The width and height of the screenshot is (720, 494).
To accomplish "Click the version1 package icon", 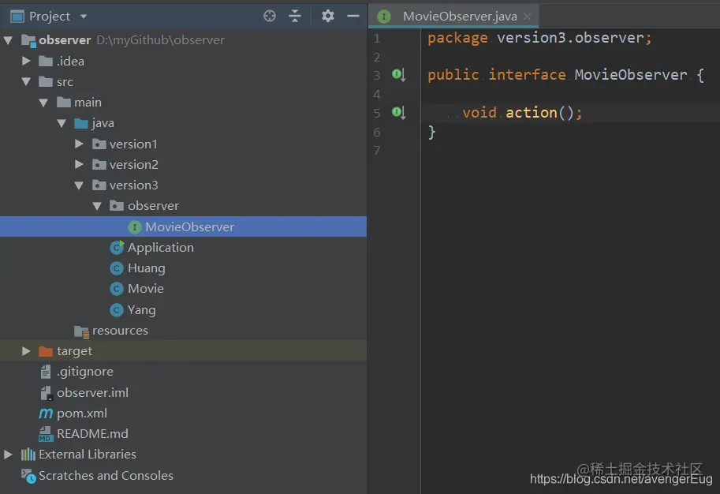I will [99, 144].
